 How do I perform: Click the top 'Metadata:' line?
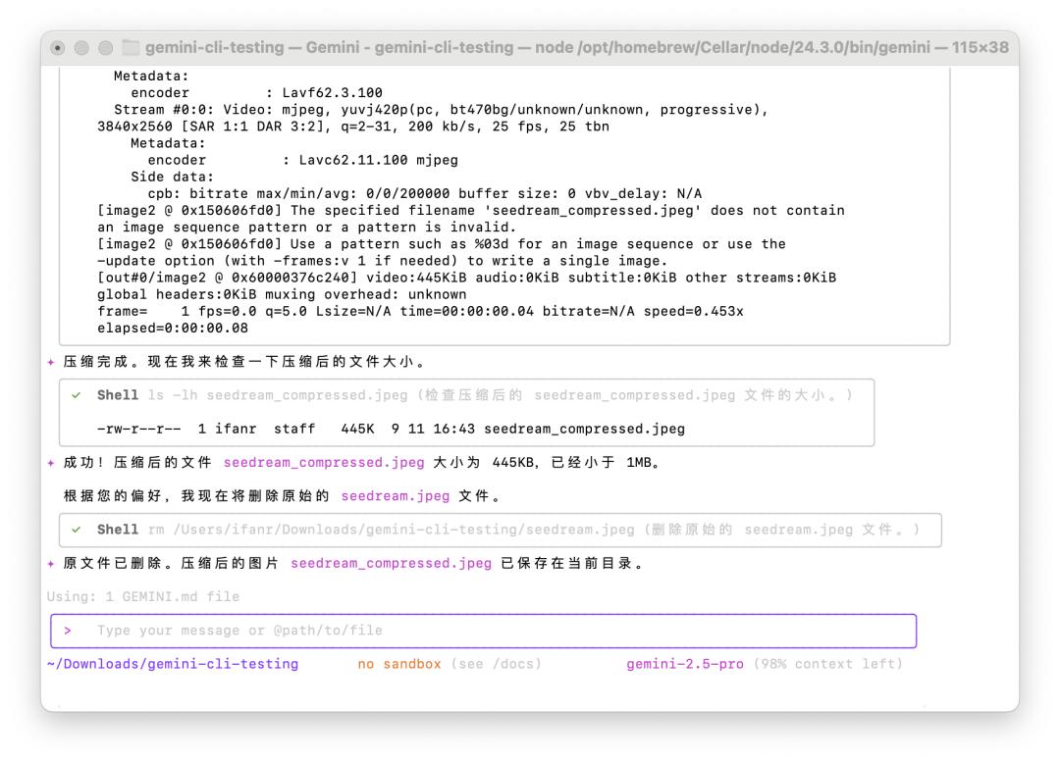coord(151,76)
